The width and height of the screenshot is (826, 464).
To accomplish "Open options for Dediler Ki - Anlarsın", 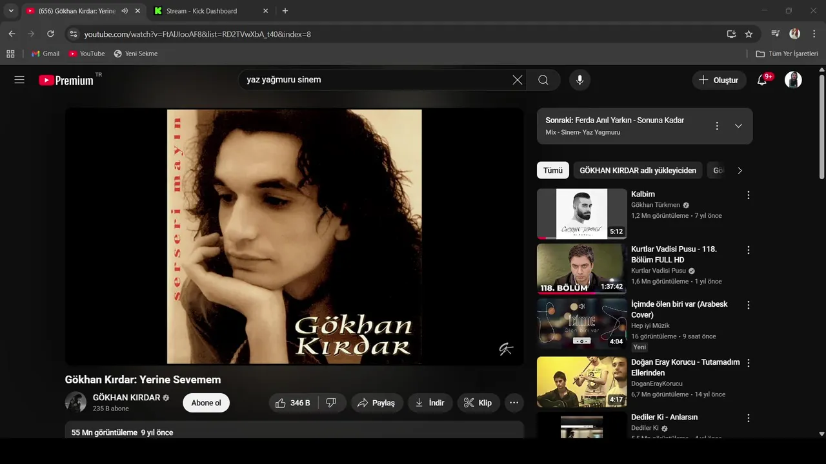I will pos(749,418).
